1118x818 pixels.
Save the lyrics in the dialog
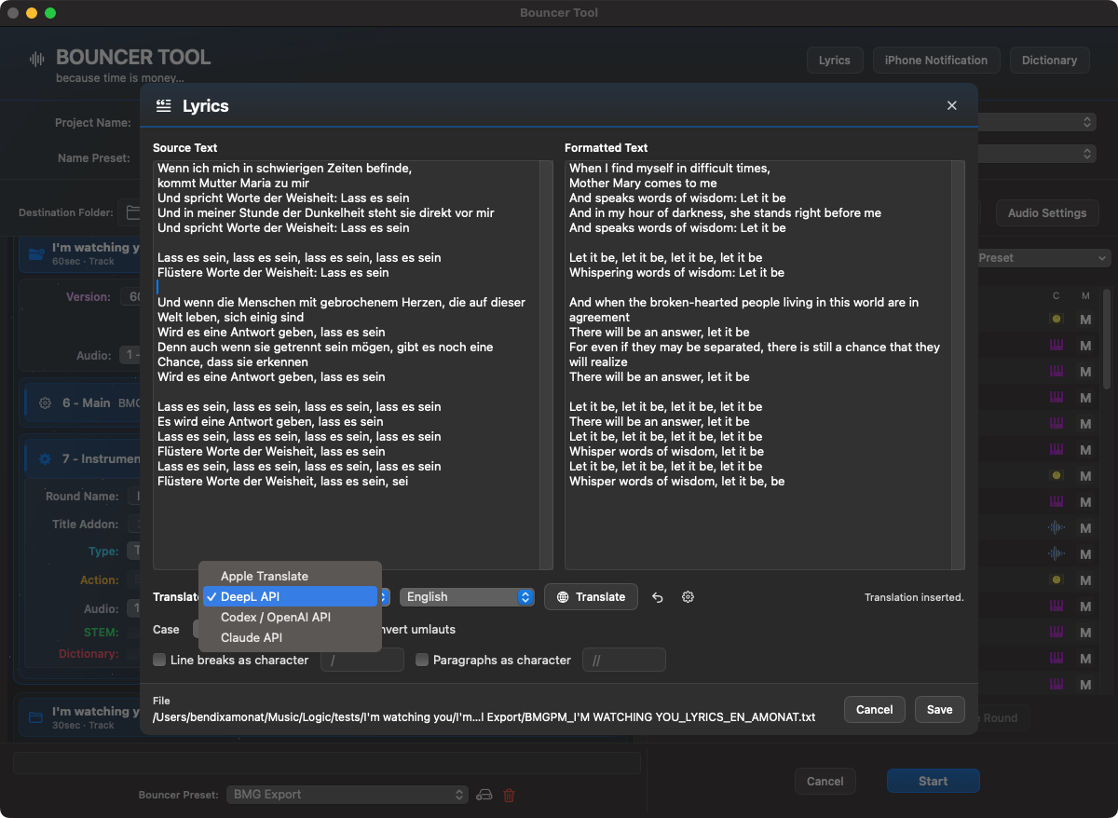coord(939,710)
